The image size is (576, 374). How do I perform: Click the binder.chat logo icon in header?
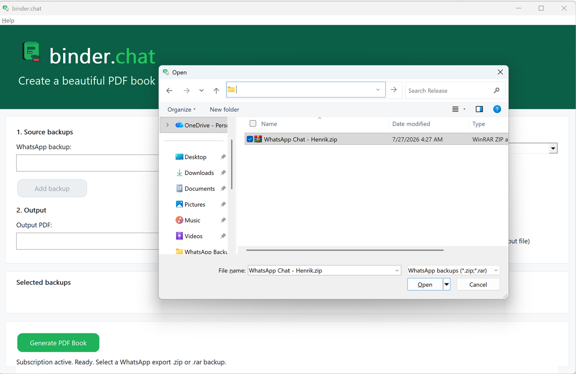[32, 52]
